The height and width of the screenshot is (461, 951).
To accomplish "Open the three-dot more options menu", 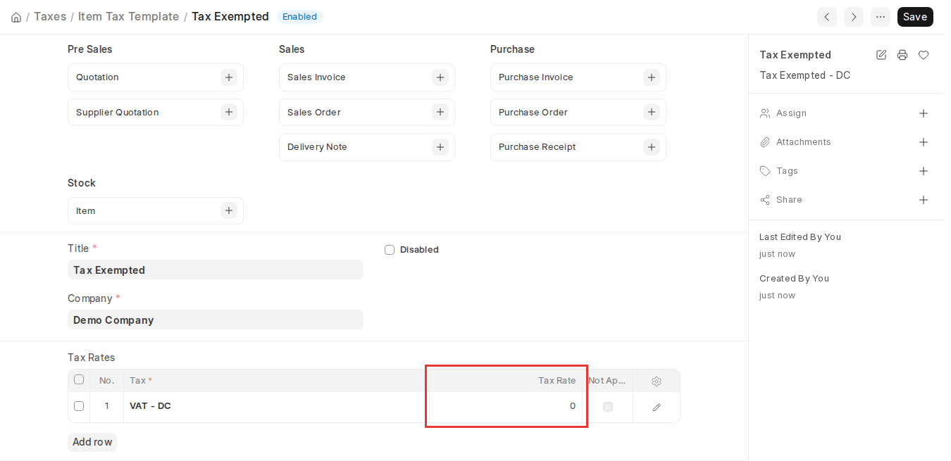I will pyautogui.click(x=881, y=17).
